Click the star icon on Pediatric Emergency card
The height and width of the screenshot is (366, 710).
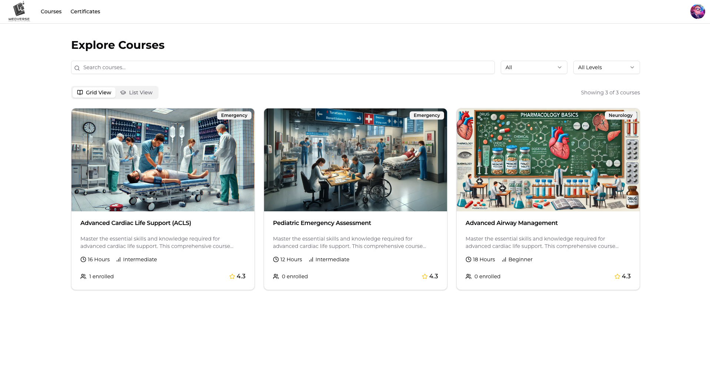pyautogui.click(x=425, y=276)
